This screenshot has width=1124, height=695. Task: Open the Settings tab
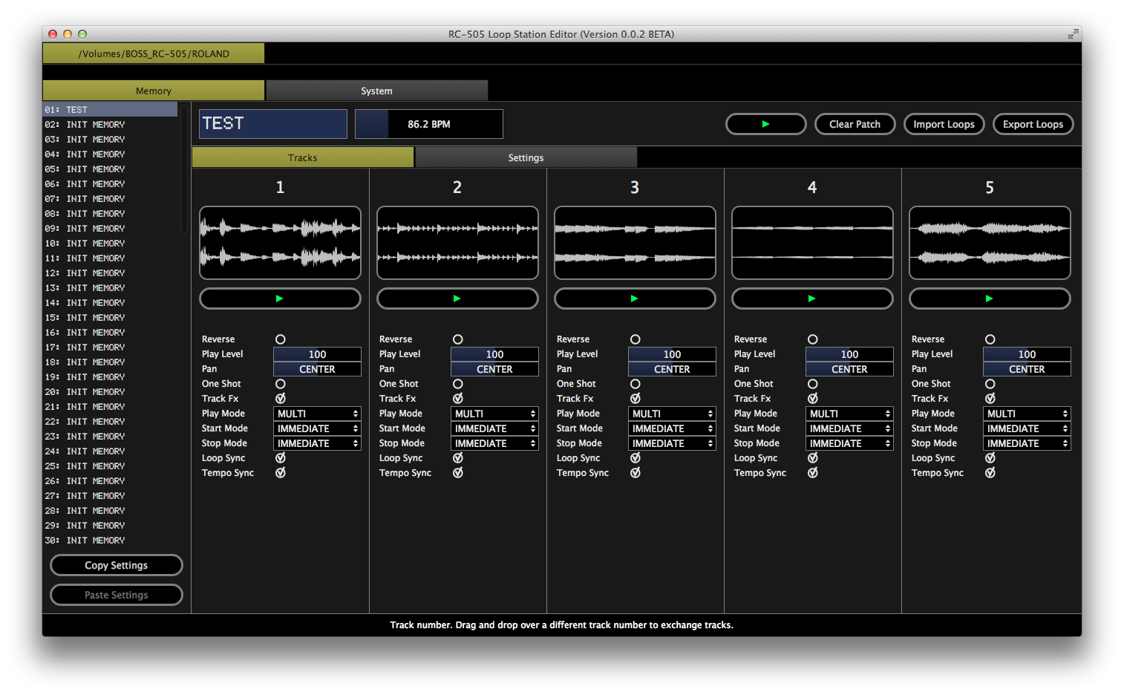pyautogui.click(x=526, y=157)
